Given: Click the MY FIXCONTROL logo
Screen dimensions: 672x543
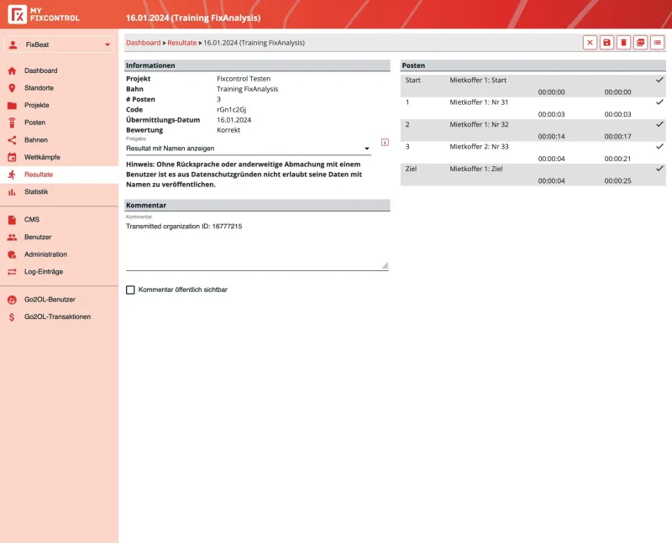Looking at the screenshot, I should 44,14.
